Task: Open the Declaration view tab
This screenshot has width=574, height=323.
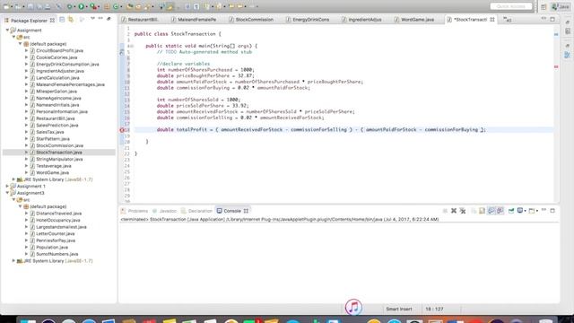Action: pos(196,211)
